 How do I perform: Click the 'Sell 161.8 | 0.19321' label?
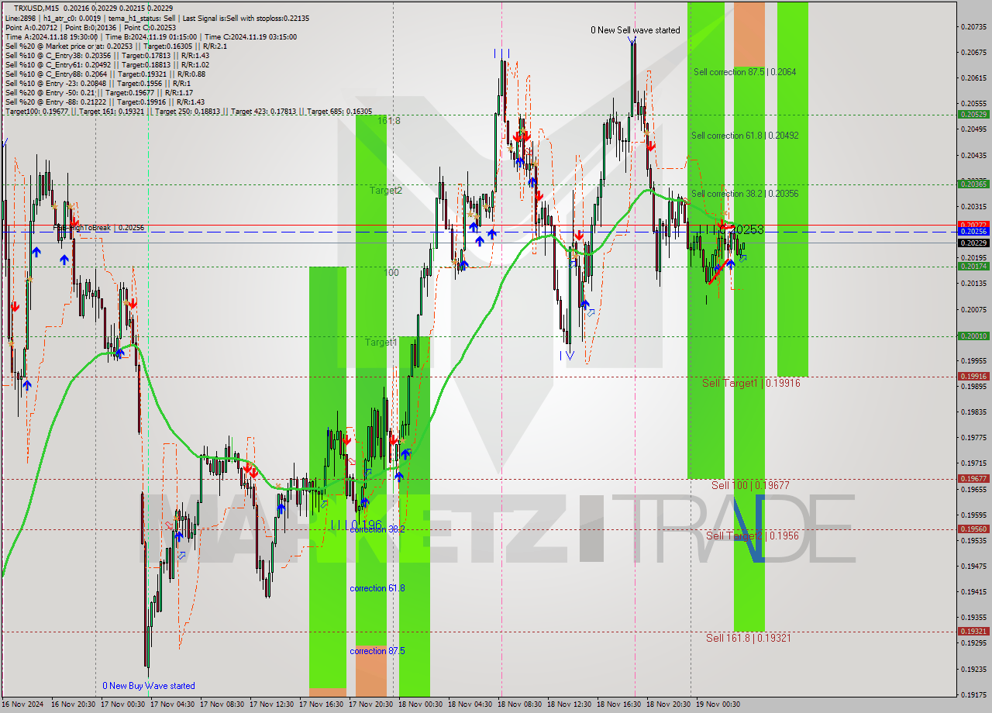[749, 638]
